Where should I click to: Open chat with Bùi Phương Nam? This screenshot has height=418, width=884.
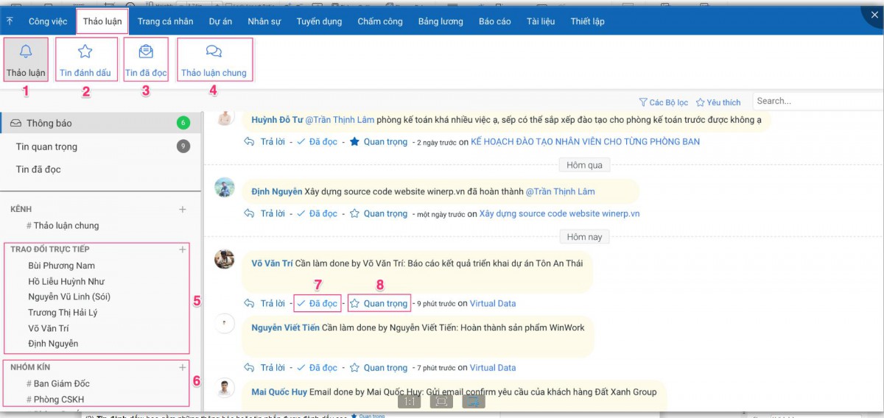point(61,266)
